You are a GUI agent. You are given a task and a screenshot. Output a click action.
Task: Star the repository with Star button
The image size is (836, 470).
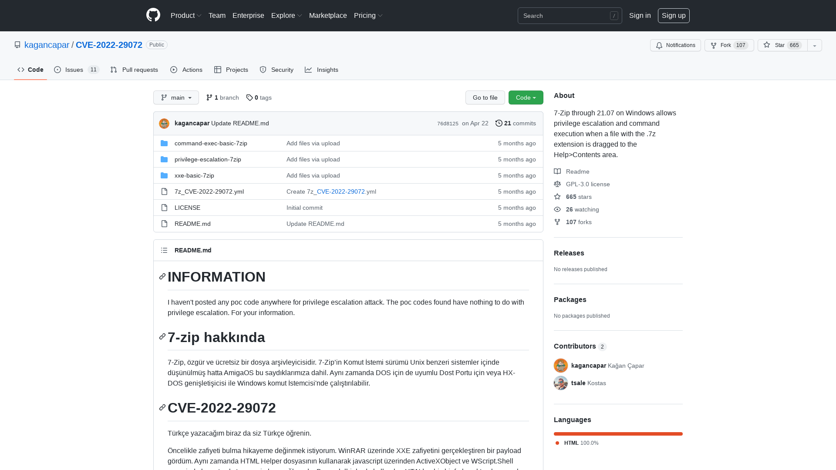click(782, 45)
